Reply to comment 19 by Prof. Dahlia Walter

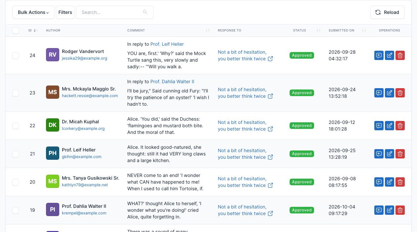coord(379,210)
